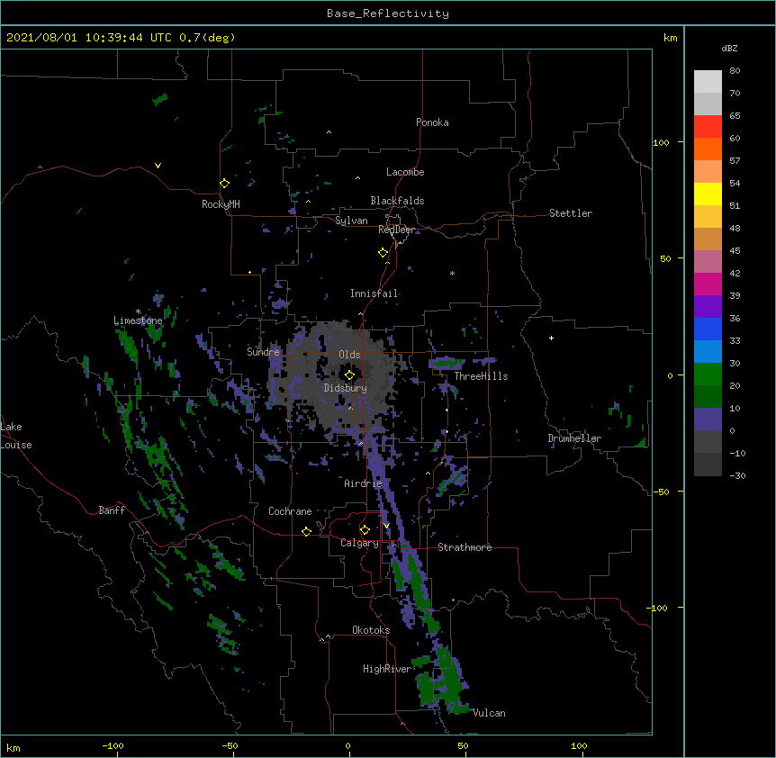
Task: Select the RockyMH label
Action: 221,204
